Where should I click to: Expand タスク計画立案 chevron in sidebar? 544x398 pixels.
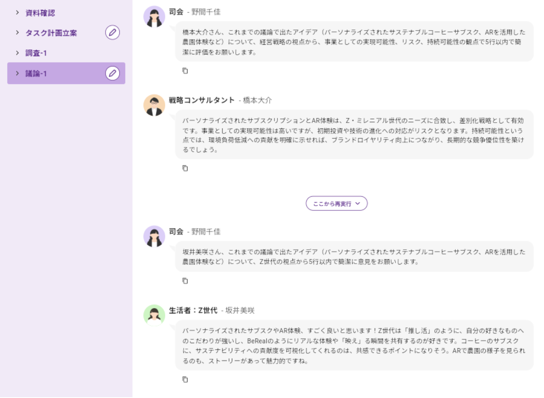[x=17, y=33]
